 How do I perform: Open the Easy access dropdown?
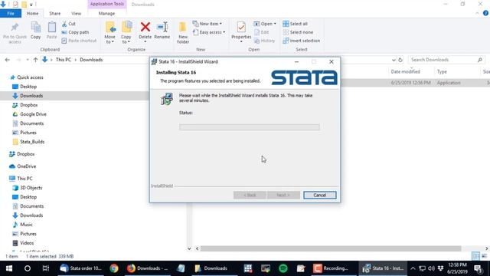[x=209, y=32]
